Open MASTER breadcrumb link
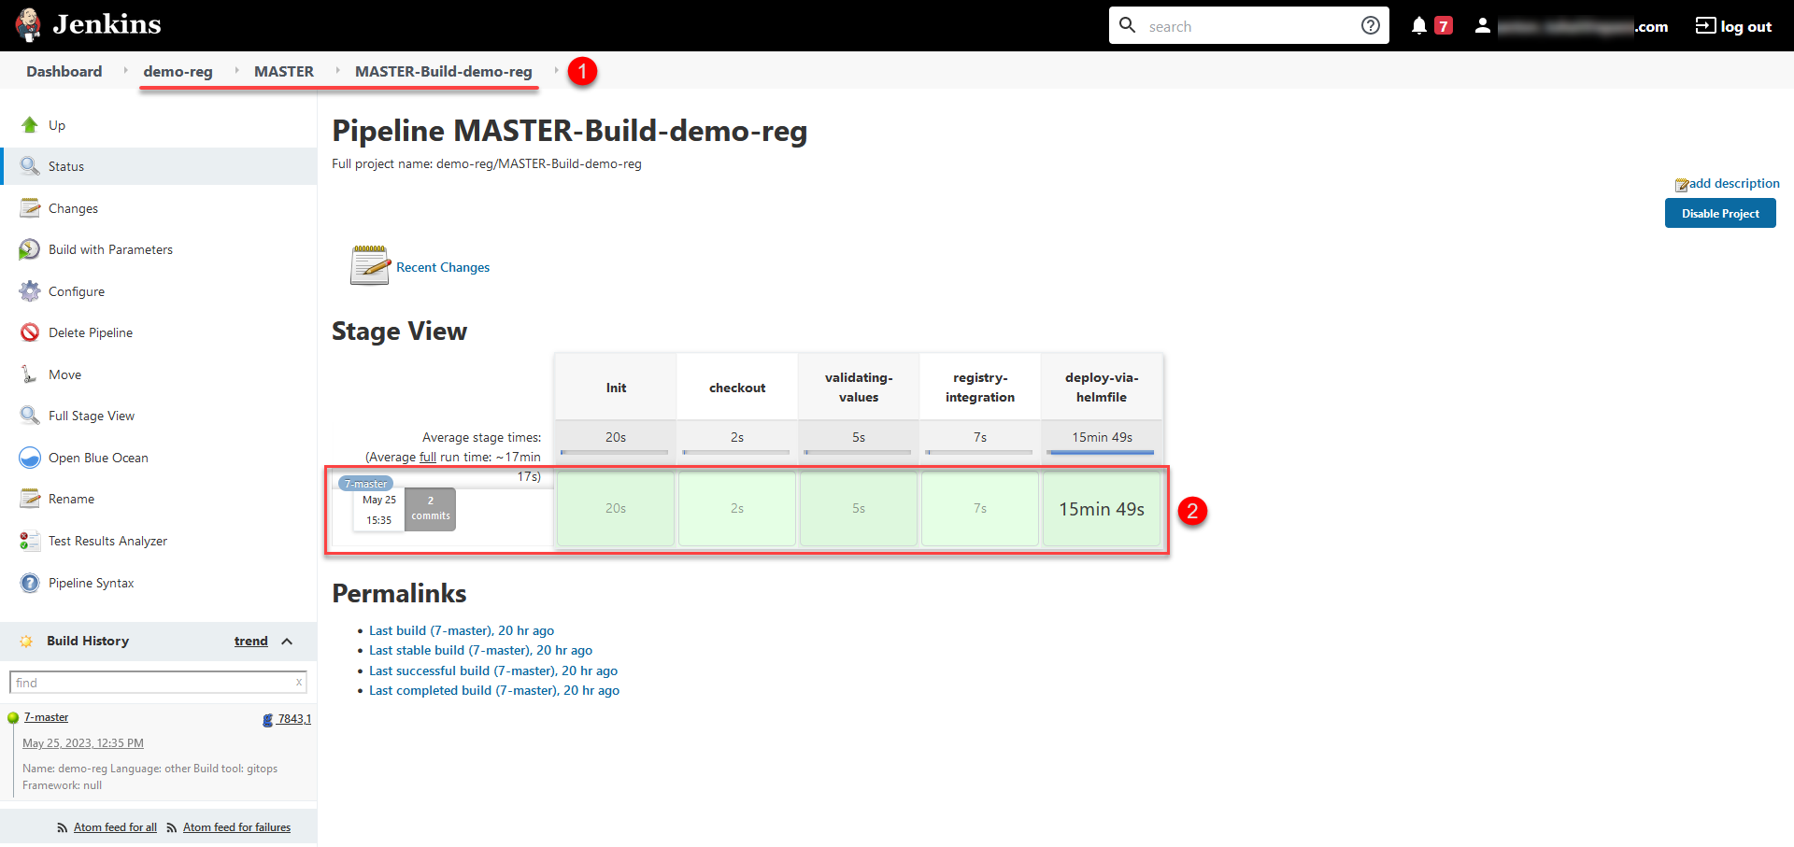The image size is (1794, 847). tap(284, 71)
